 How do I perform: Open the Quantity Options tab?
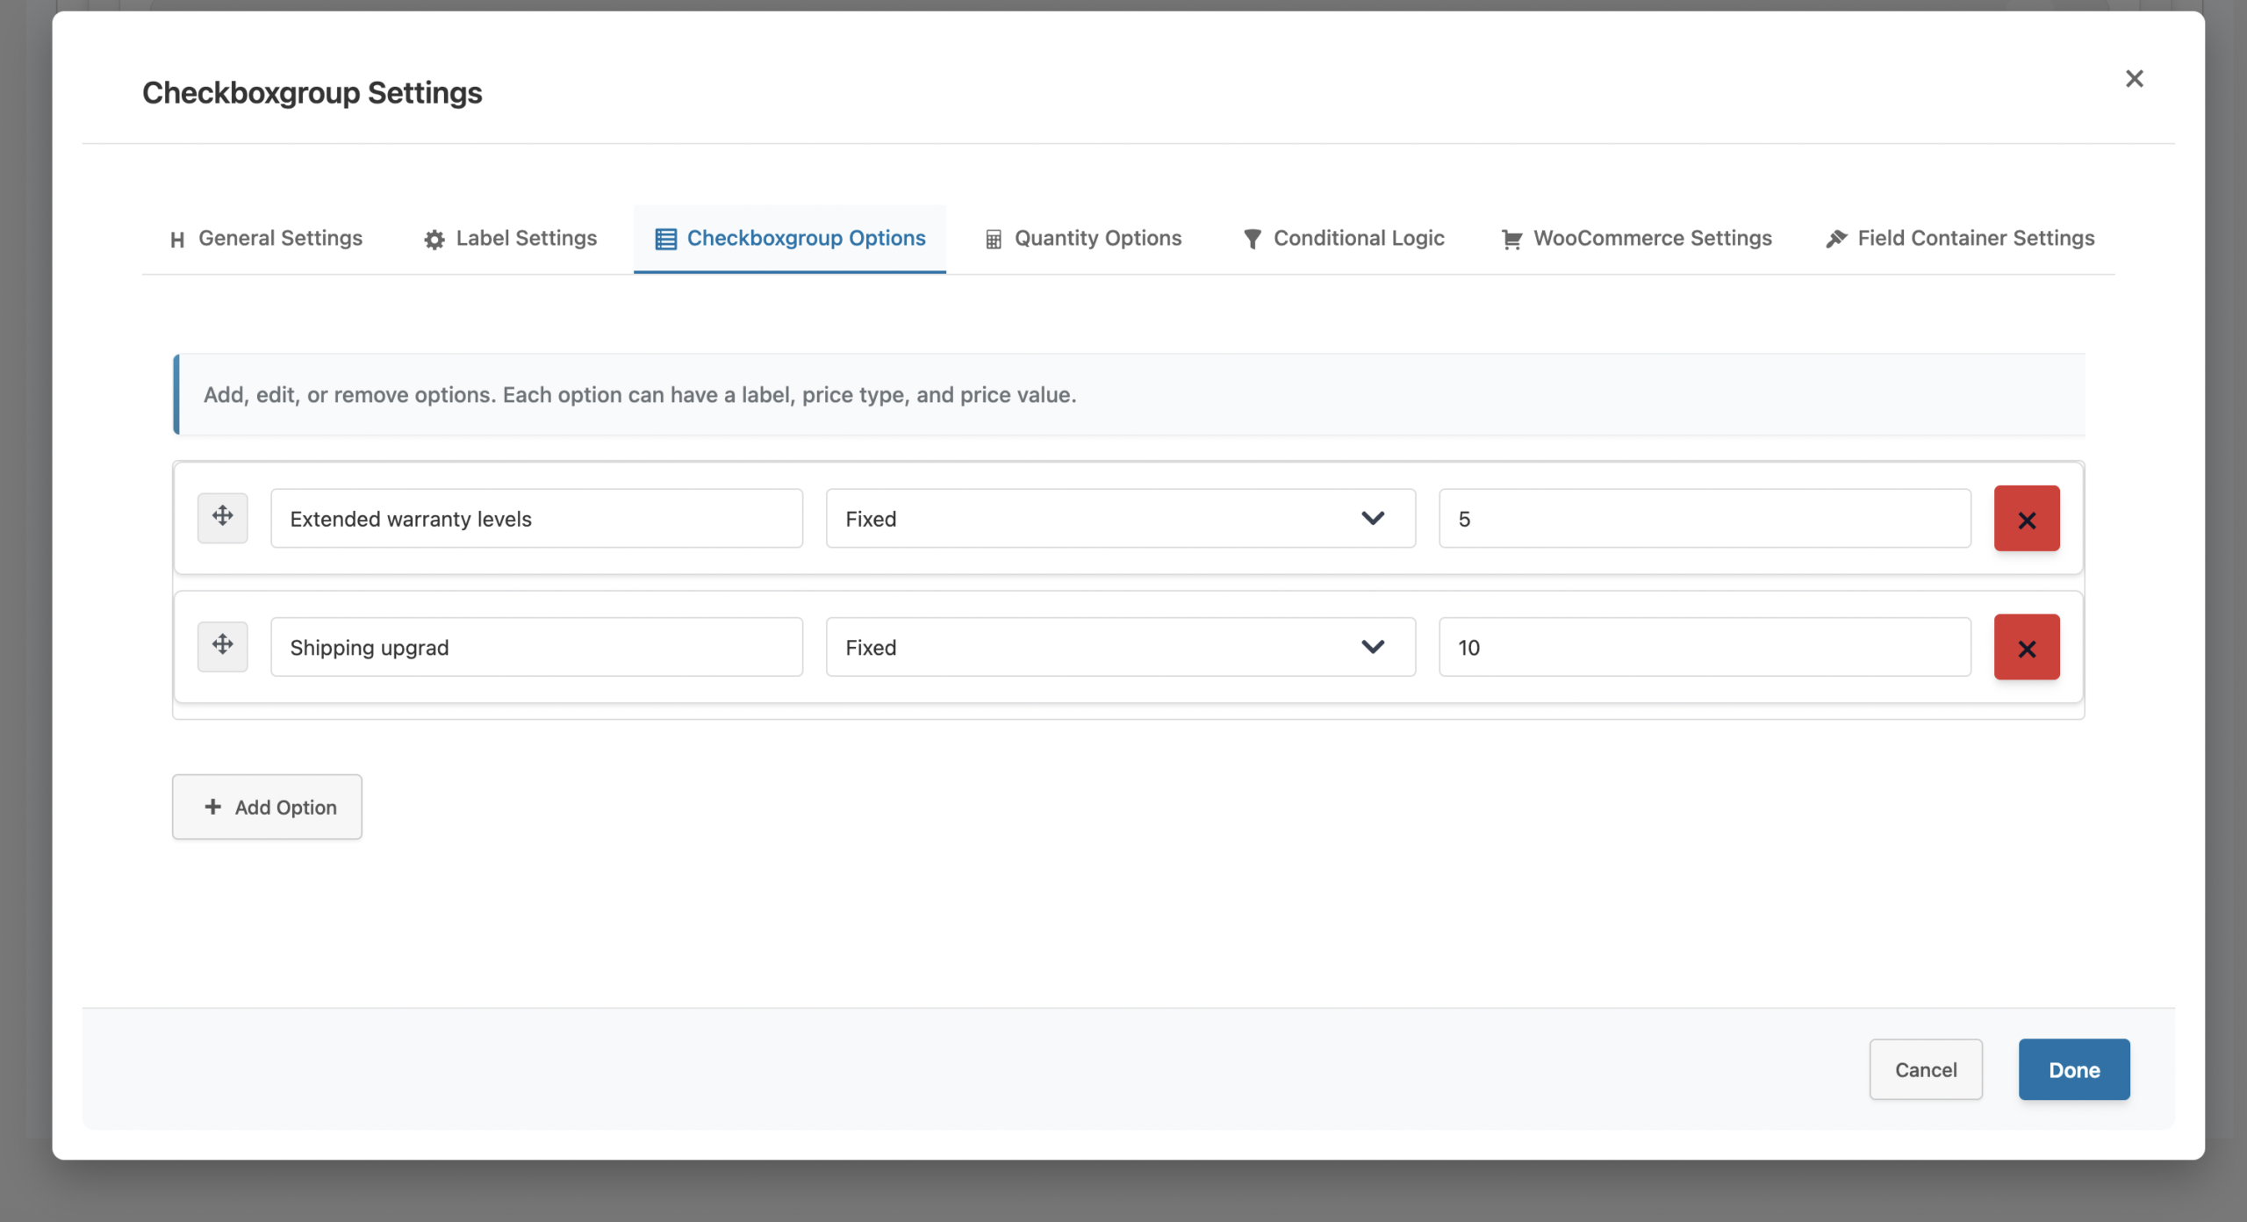click(x=1083, y=239)
